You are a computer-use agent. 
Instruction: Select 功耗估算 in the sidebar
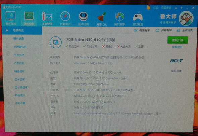coord(20,103)
